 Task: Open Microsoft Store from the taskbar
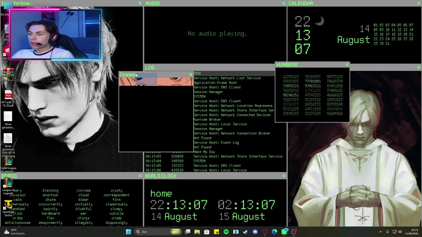pyautogui.click(x=207, y=232)
